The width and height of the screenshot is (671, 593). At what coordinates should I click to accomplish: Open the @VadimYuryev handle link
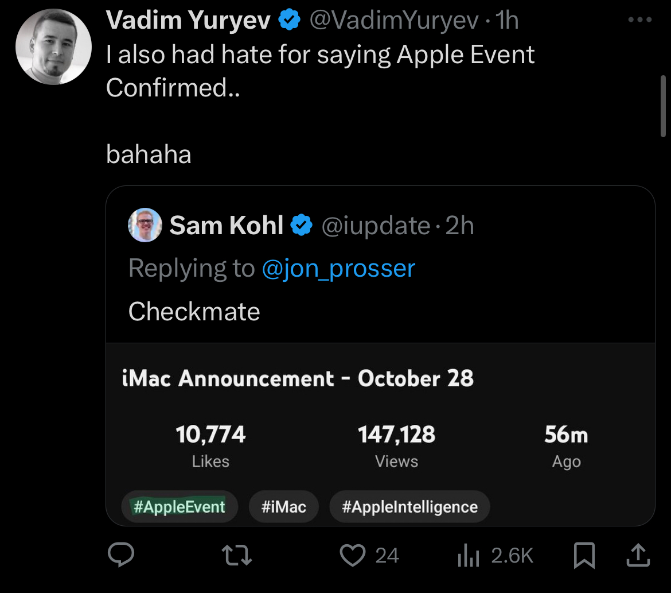click(x=394, y=21)
